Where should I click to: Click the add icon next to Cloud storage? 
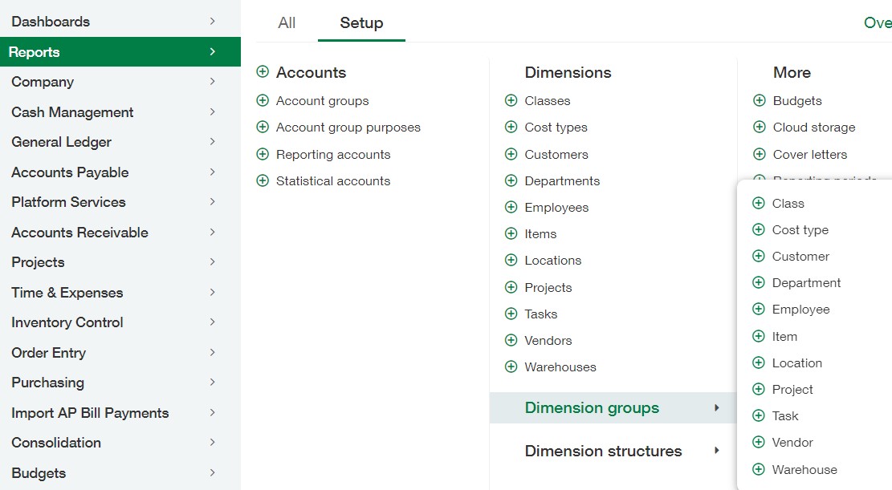760,128
